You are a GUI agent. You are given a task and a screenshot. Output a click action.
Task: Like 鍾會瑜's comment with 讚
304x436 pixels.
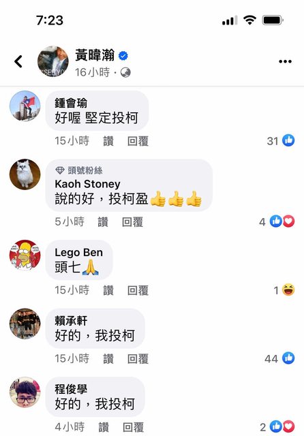108,141
